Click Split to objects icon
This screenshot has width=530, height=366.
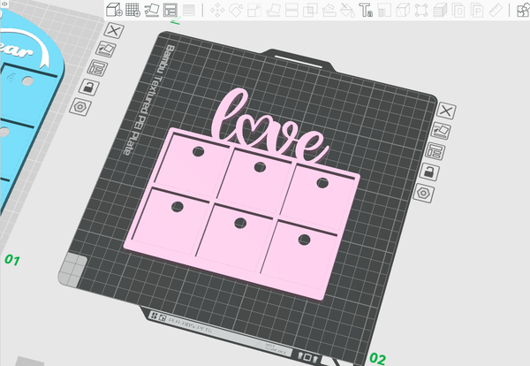pos(458,11)
